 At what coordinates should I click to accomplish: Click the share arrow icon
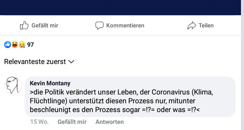tap(192, 25)
